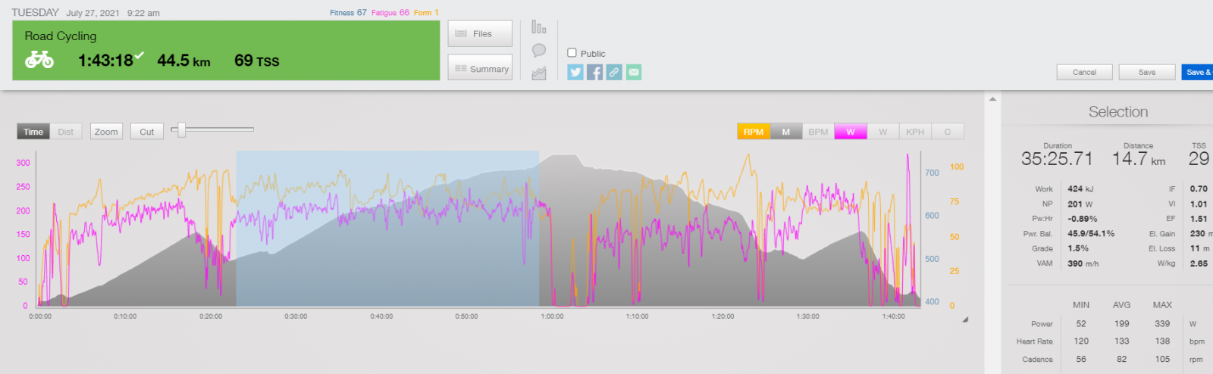
Task: Click the Form 1 metric
Action: (x=426, y=13)
